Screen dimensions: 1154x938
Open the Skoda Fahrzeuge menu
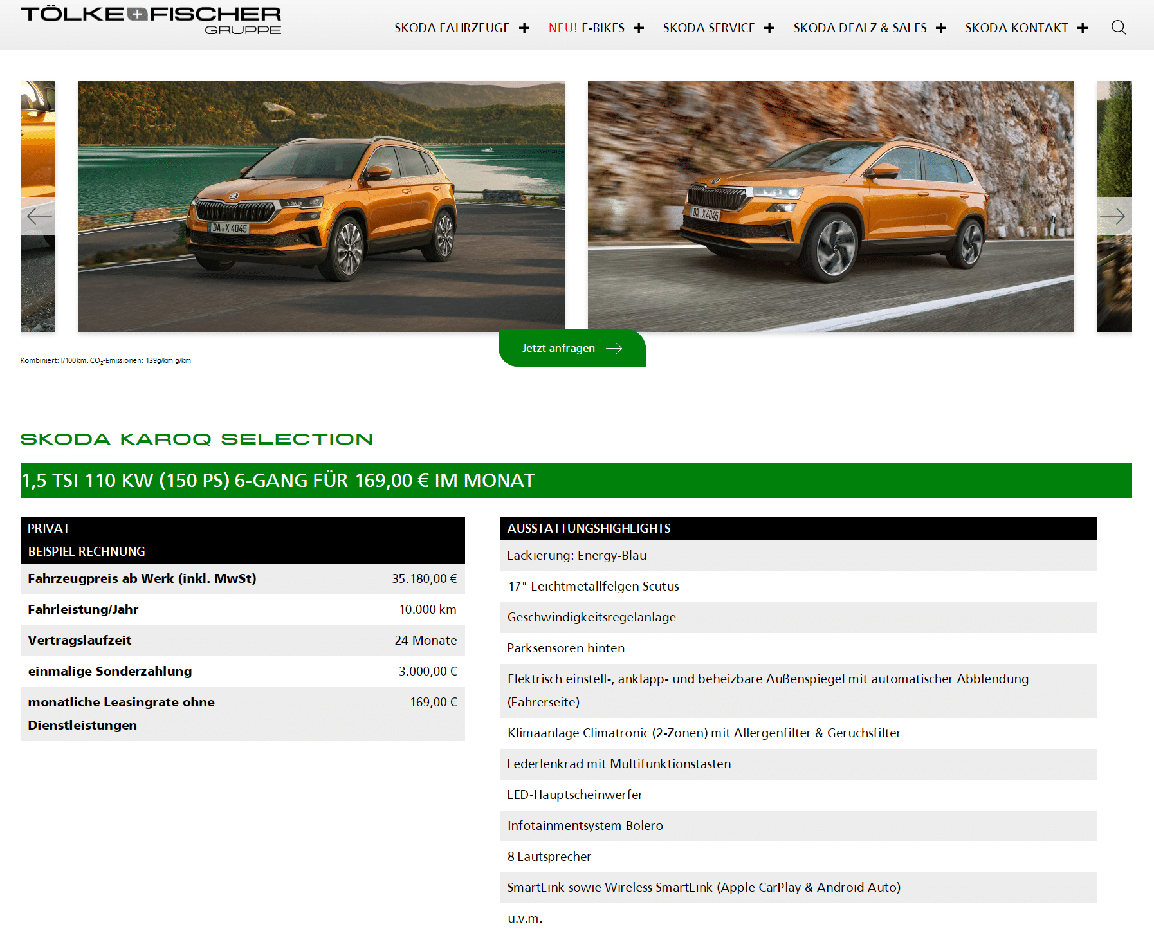(452, 28)
